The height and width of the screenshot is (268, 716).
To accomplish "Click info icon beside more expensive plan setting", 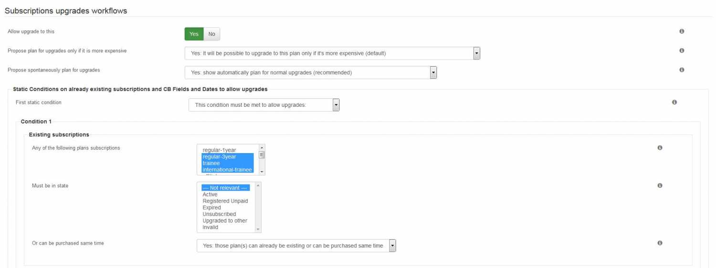I will pyautogui.click(x=682, y=51).
